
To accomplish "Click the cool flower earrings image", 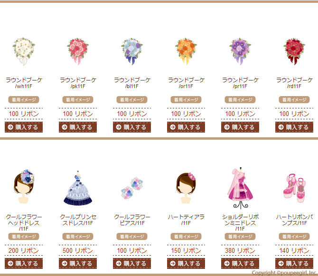I will (x=132, y=188).
